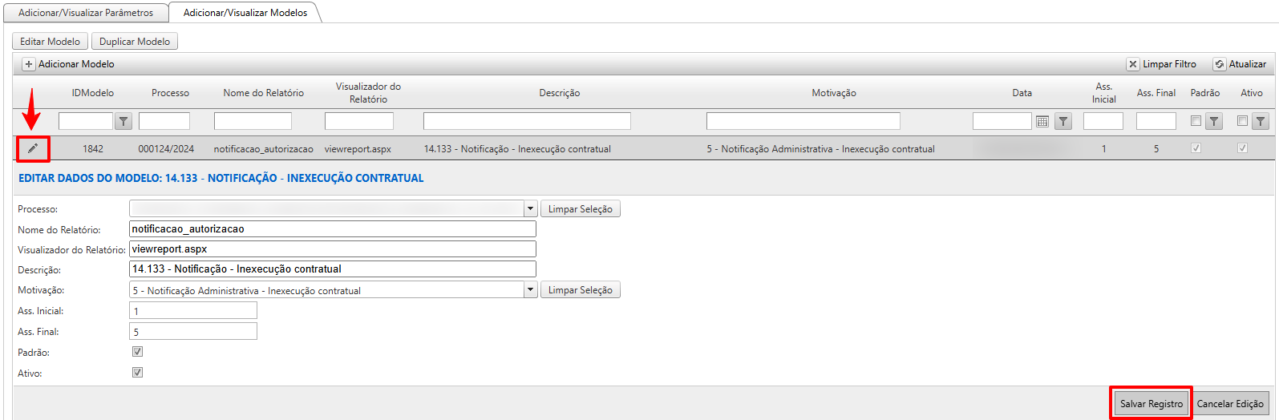The height and width of the screenshot is (420, 1279).
Task: Check the Padrão filter checkbox in header
Action: coord(1196,121)
